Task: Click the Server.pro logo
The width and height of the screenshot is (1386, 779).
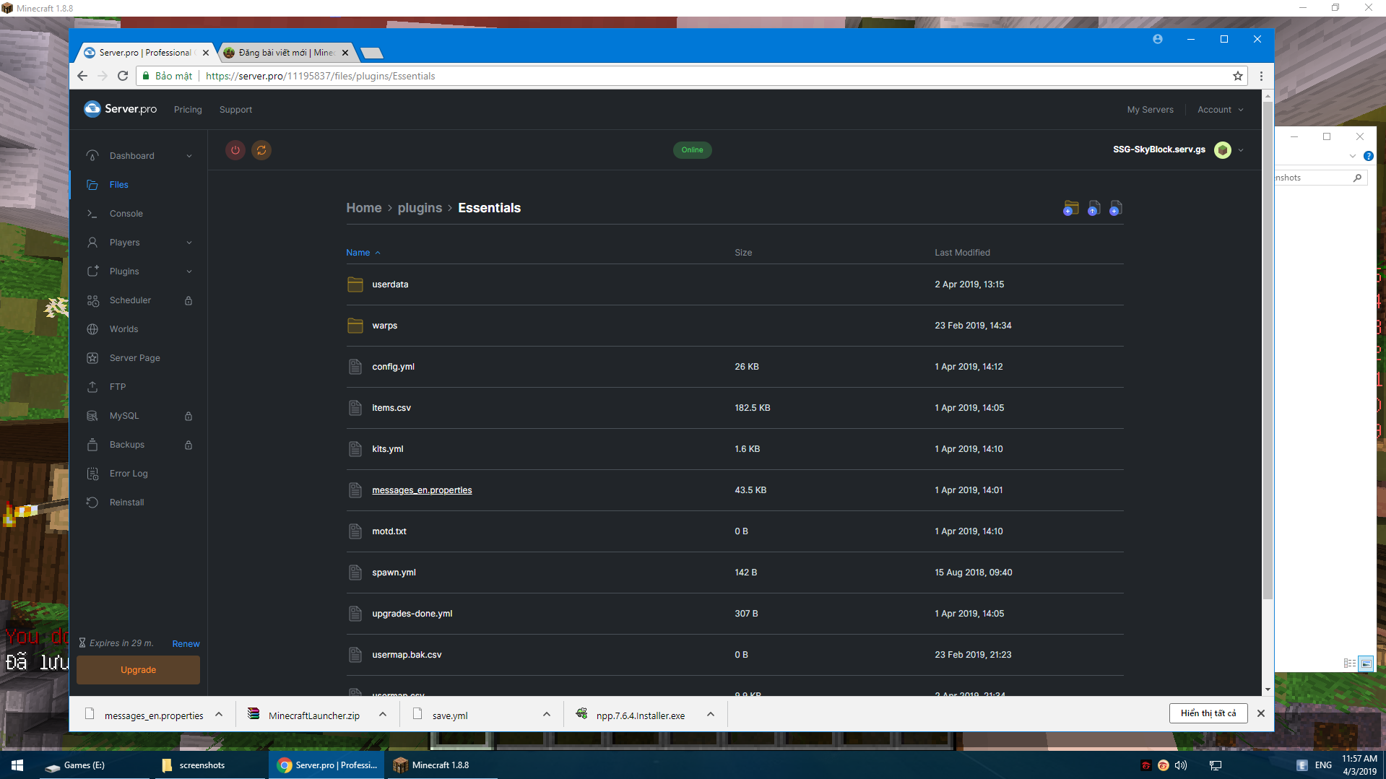Action: 121,109
